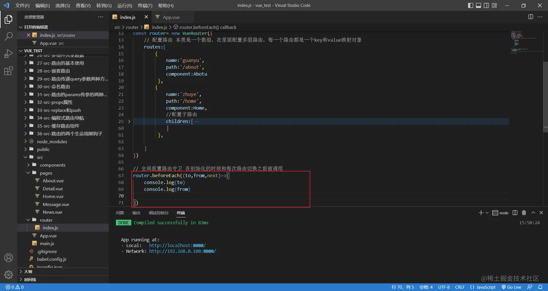Click the Go Live status bar button
The width and height of the screenshot is (548, 291).
[511, 287]
